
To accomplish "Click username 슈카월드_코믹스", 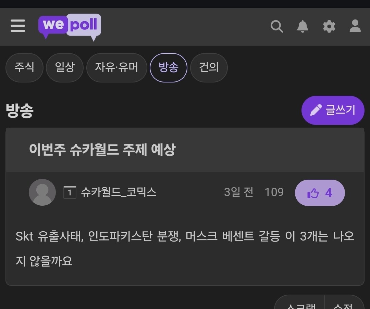I will (119, 192).
